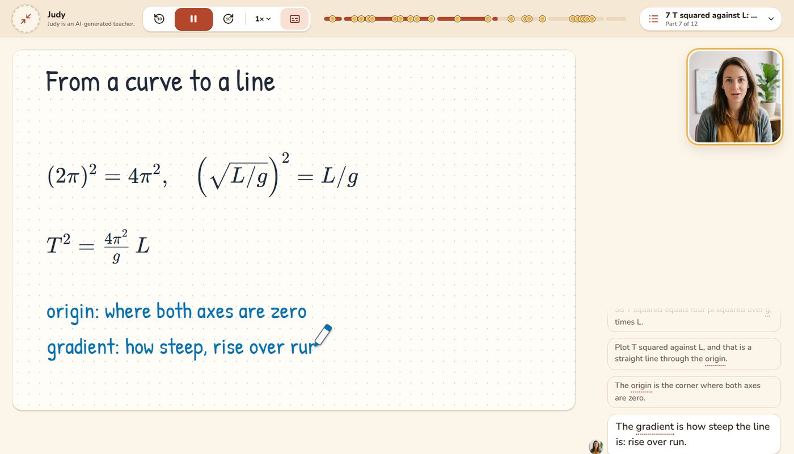Screen dimensions: 794x454
Task: Open the 1× playback speed dropdown
Action: coord(263,19)
